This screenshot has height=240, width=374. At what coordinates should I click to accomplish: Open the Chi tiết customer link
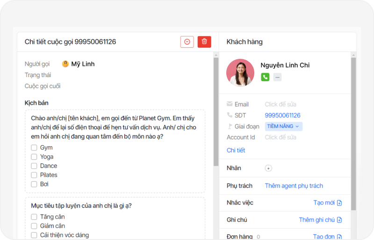pos(236,150)
